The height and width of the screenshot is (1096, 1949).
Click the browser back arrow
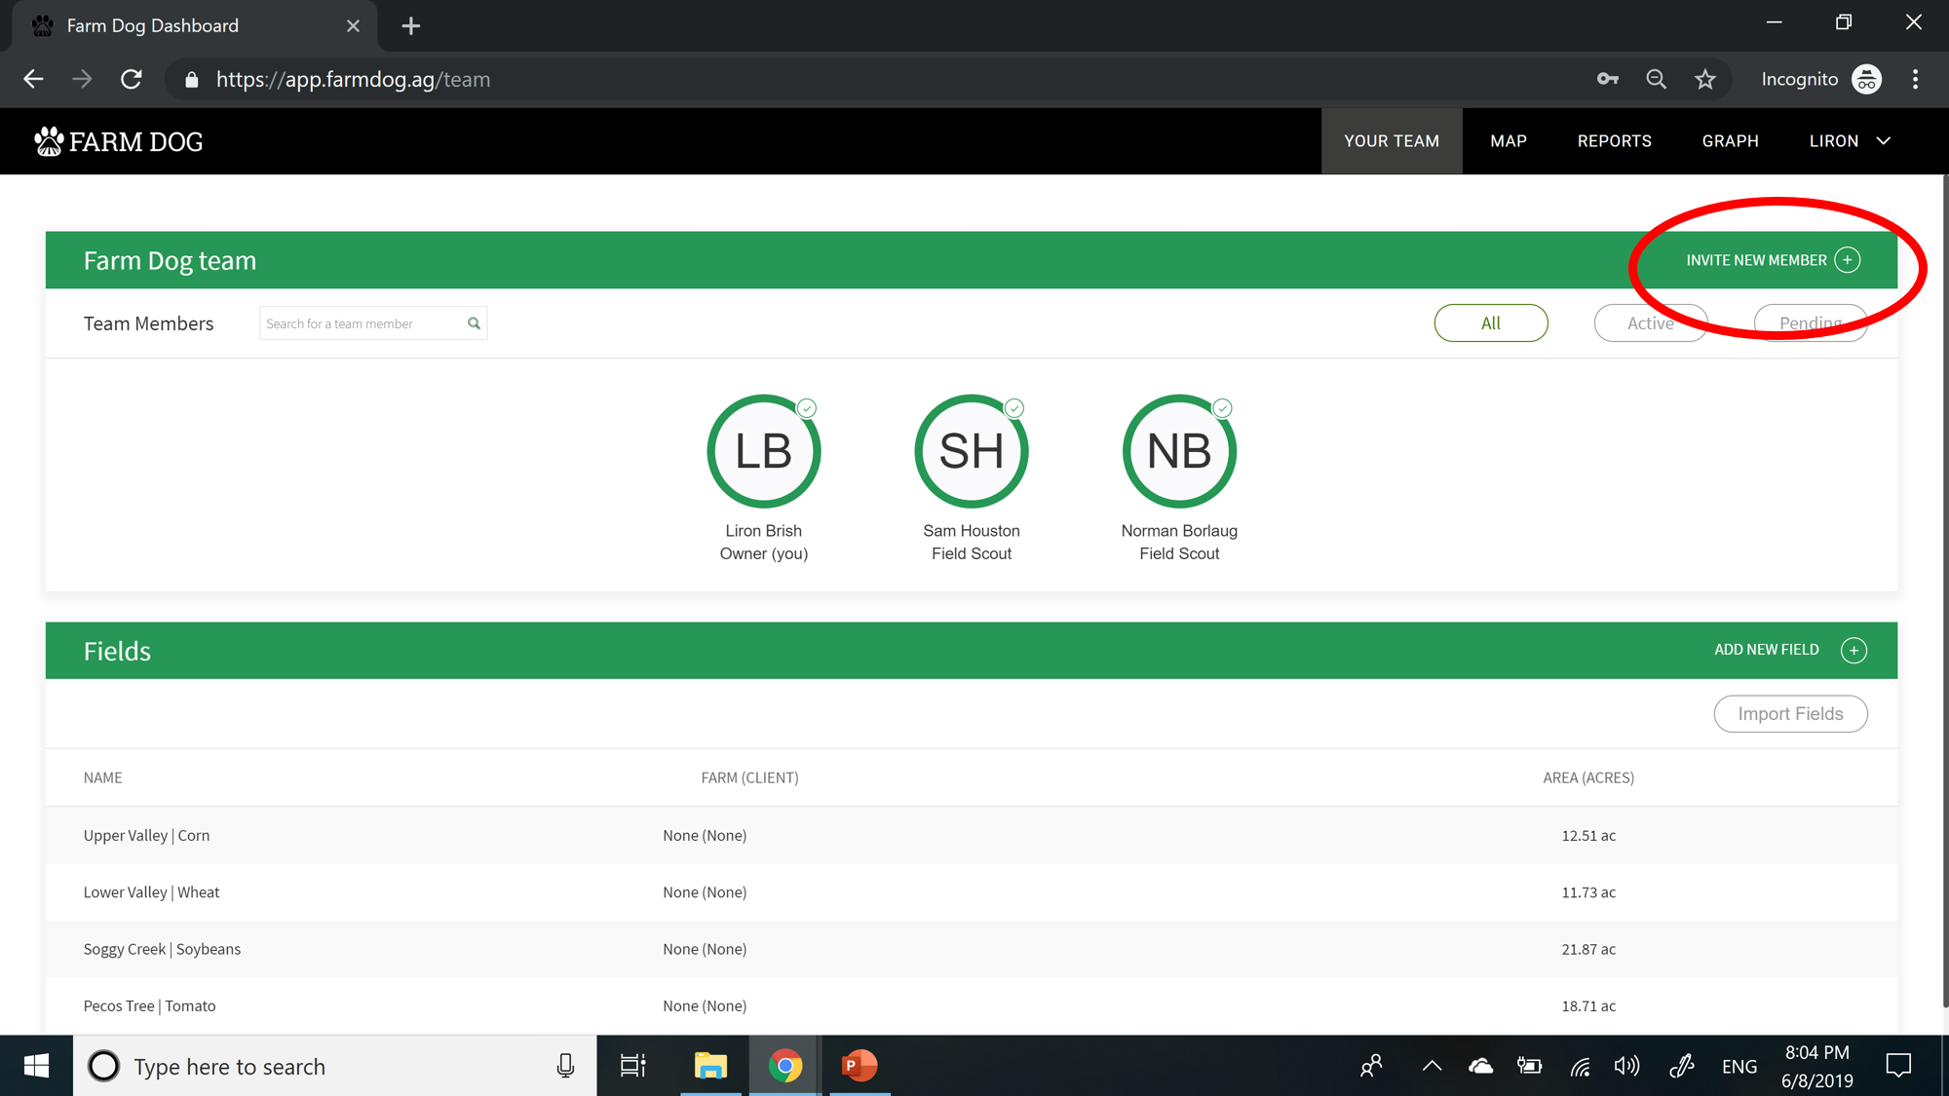(33, 80)
